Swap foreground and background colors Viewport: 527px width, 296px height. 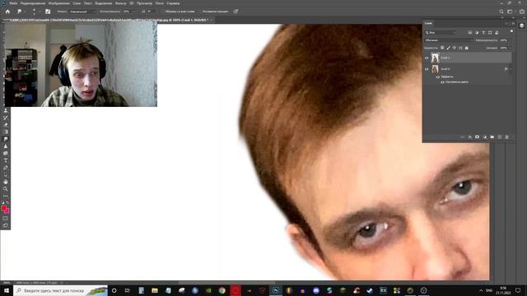(7, 203)
